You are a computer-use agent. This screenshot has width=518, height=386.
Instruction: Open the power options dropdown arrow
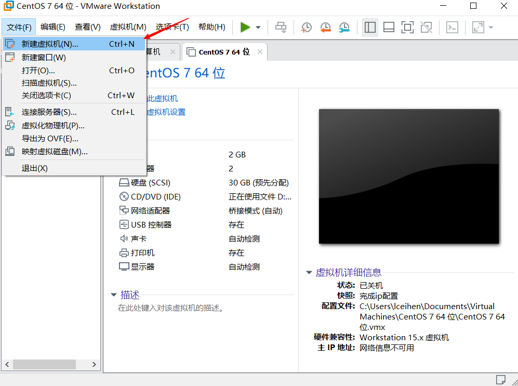(258, 28)
